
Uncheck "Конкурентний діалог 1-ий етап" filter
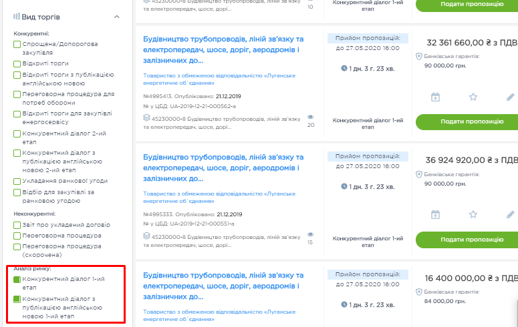17,279
